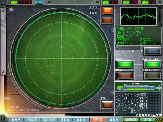
Task: Click the 攻撃準備 attack preparation button
Action: [x=131, y=120]
